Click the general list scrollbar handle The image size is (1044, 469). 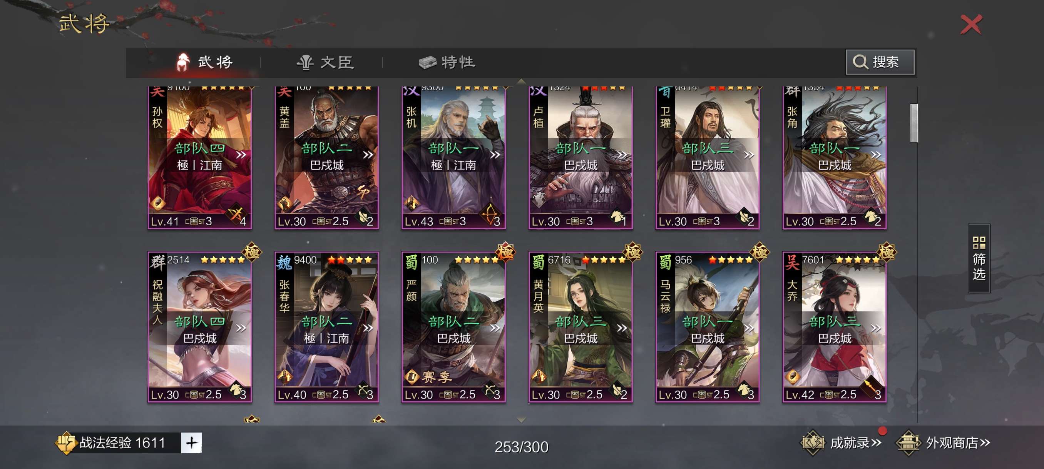(x=913, y=123)
